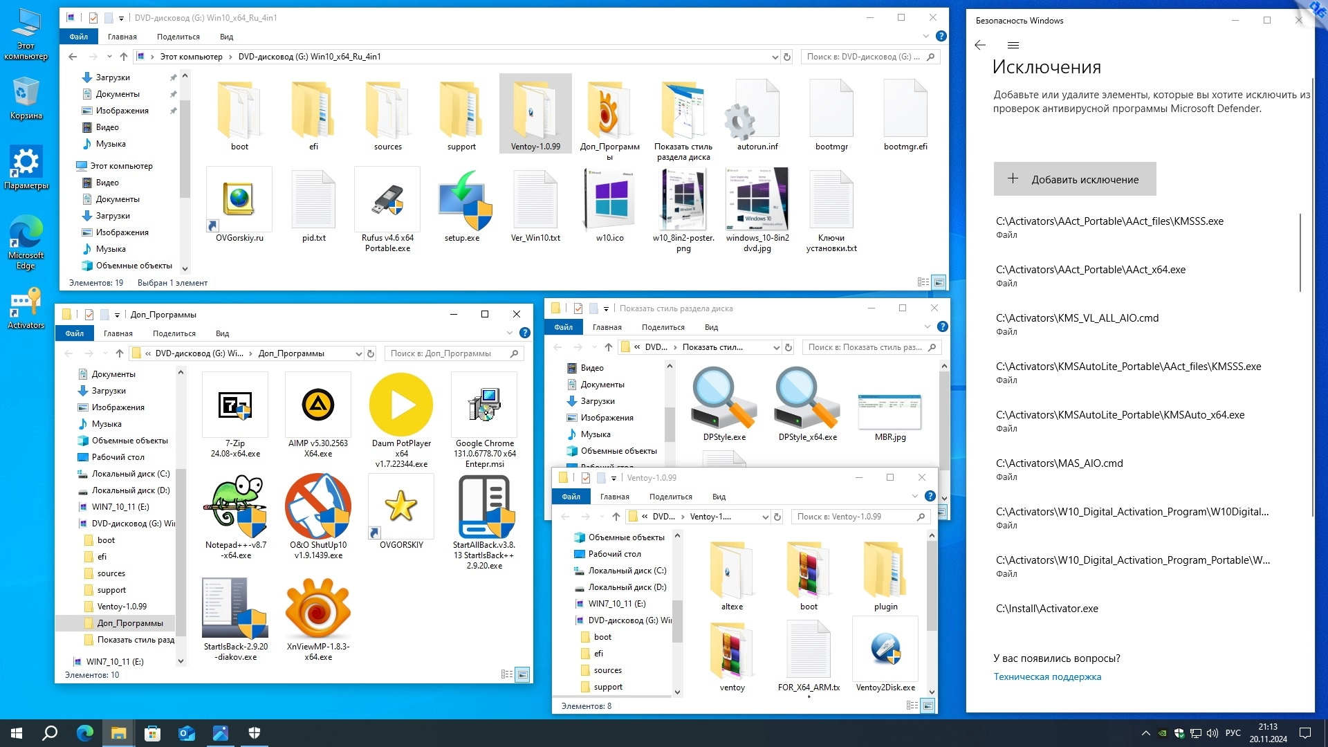Switch to large icons view in main Explorer
The height and width of the screenshot is (747, 1328).
(x=939, y=282)
